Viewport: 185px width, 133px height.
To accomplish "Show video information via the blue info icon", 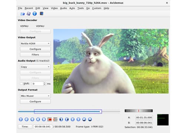I will click(35, 14).
